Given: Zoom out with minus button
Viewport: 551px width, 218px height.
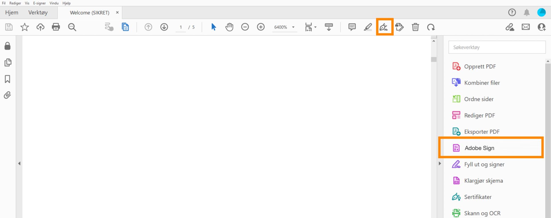Looking at the screenshot, I should pyautogui.click(x=245, y=27).
